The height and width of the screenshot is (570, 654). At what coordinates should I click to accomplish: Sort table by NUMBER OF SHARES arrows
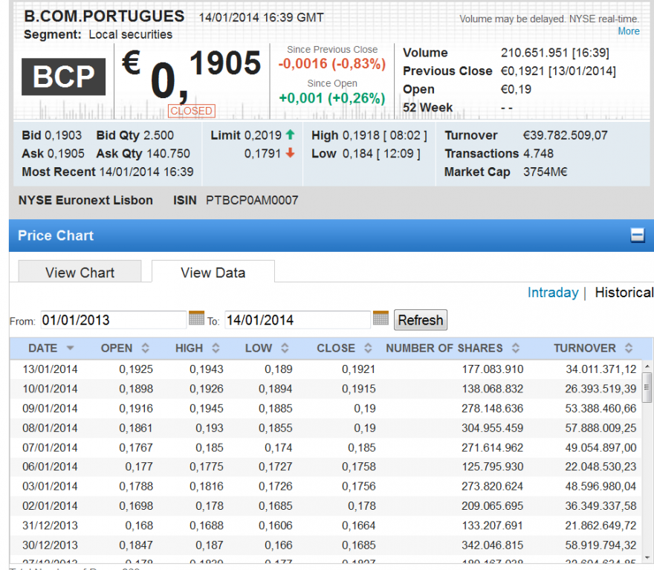click(x=516, y=348)
